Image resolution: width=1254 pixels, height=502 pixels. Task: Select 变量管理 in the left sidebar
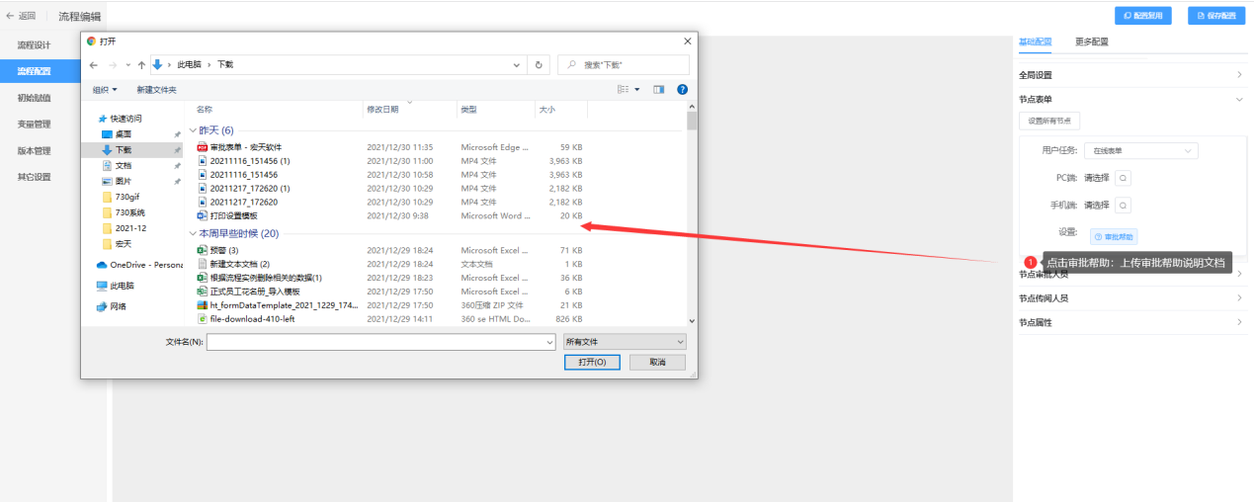coord(34,125)
